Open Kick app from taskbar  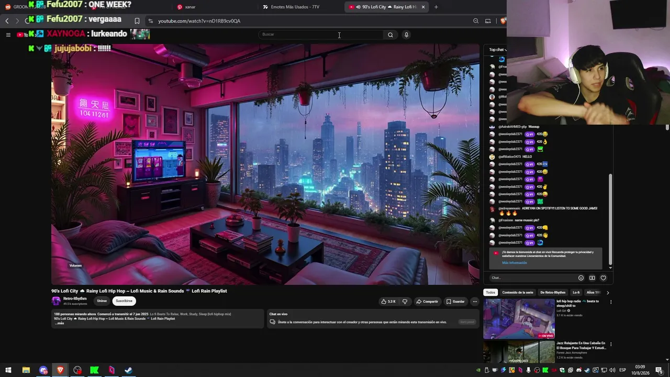[94, 370]
